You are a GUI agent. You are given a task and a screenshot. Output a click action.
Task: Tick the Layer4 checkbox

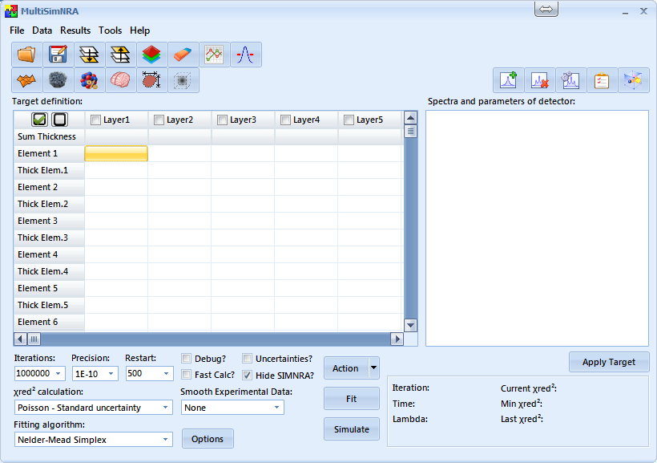[x=285, y=120]
